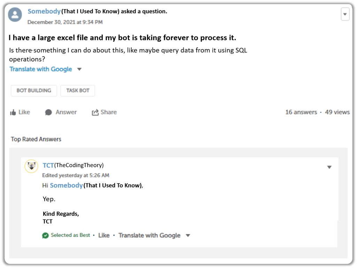Viewport: 357px width, 268px height.
Task: Open the question's options dropdown at top right
Action: point(345,14)
